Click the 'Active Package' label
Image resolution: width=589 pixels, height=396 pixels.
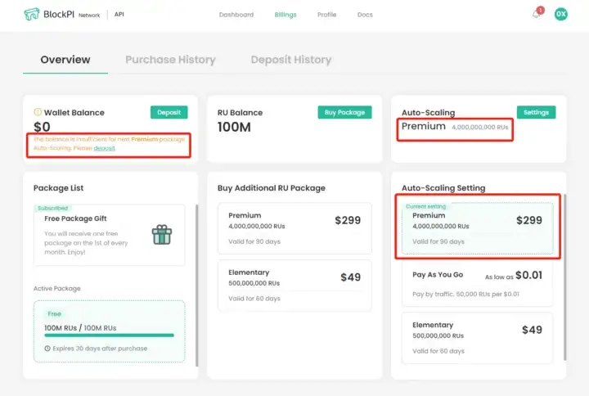click(x=57, y=289)
